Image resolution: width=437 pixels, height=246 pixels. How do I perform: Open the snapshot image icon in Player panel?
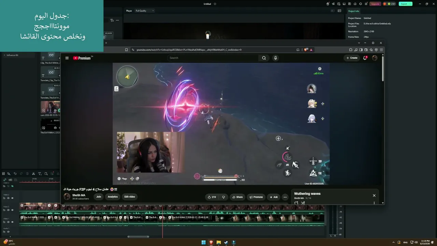339,11
